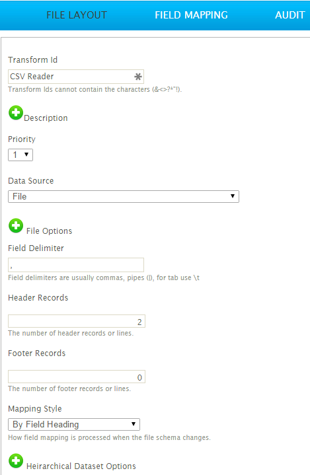Click the Data Source label
Viewport: 310px width, 475px height.
click(31, 181)
